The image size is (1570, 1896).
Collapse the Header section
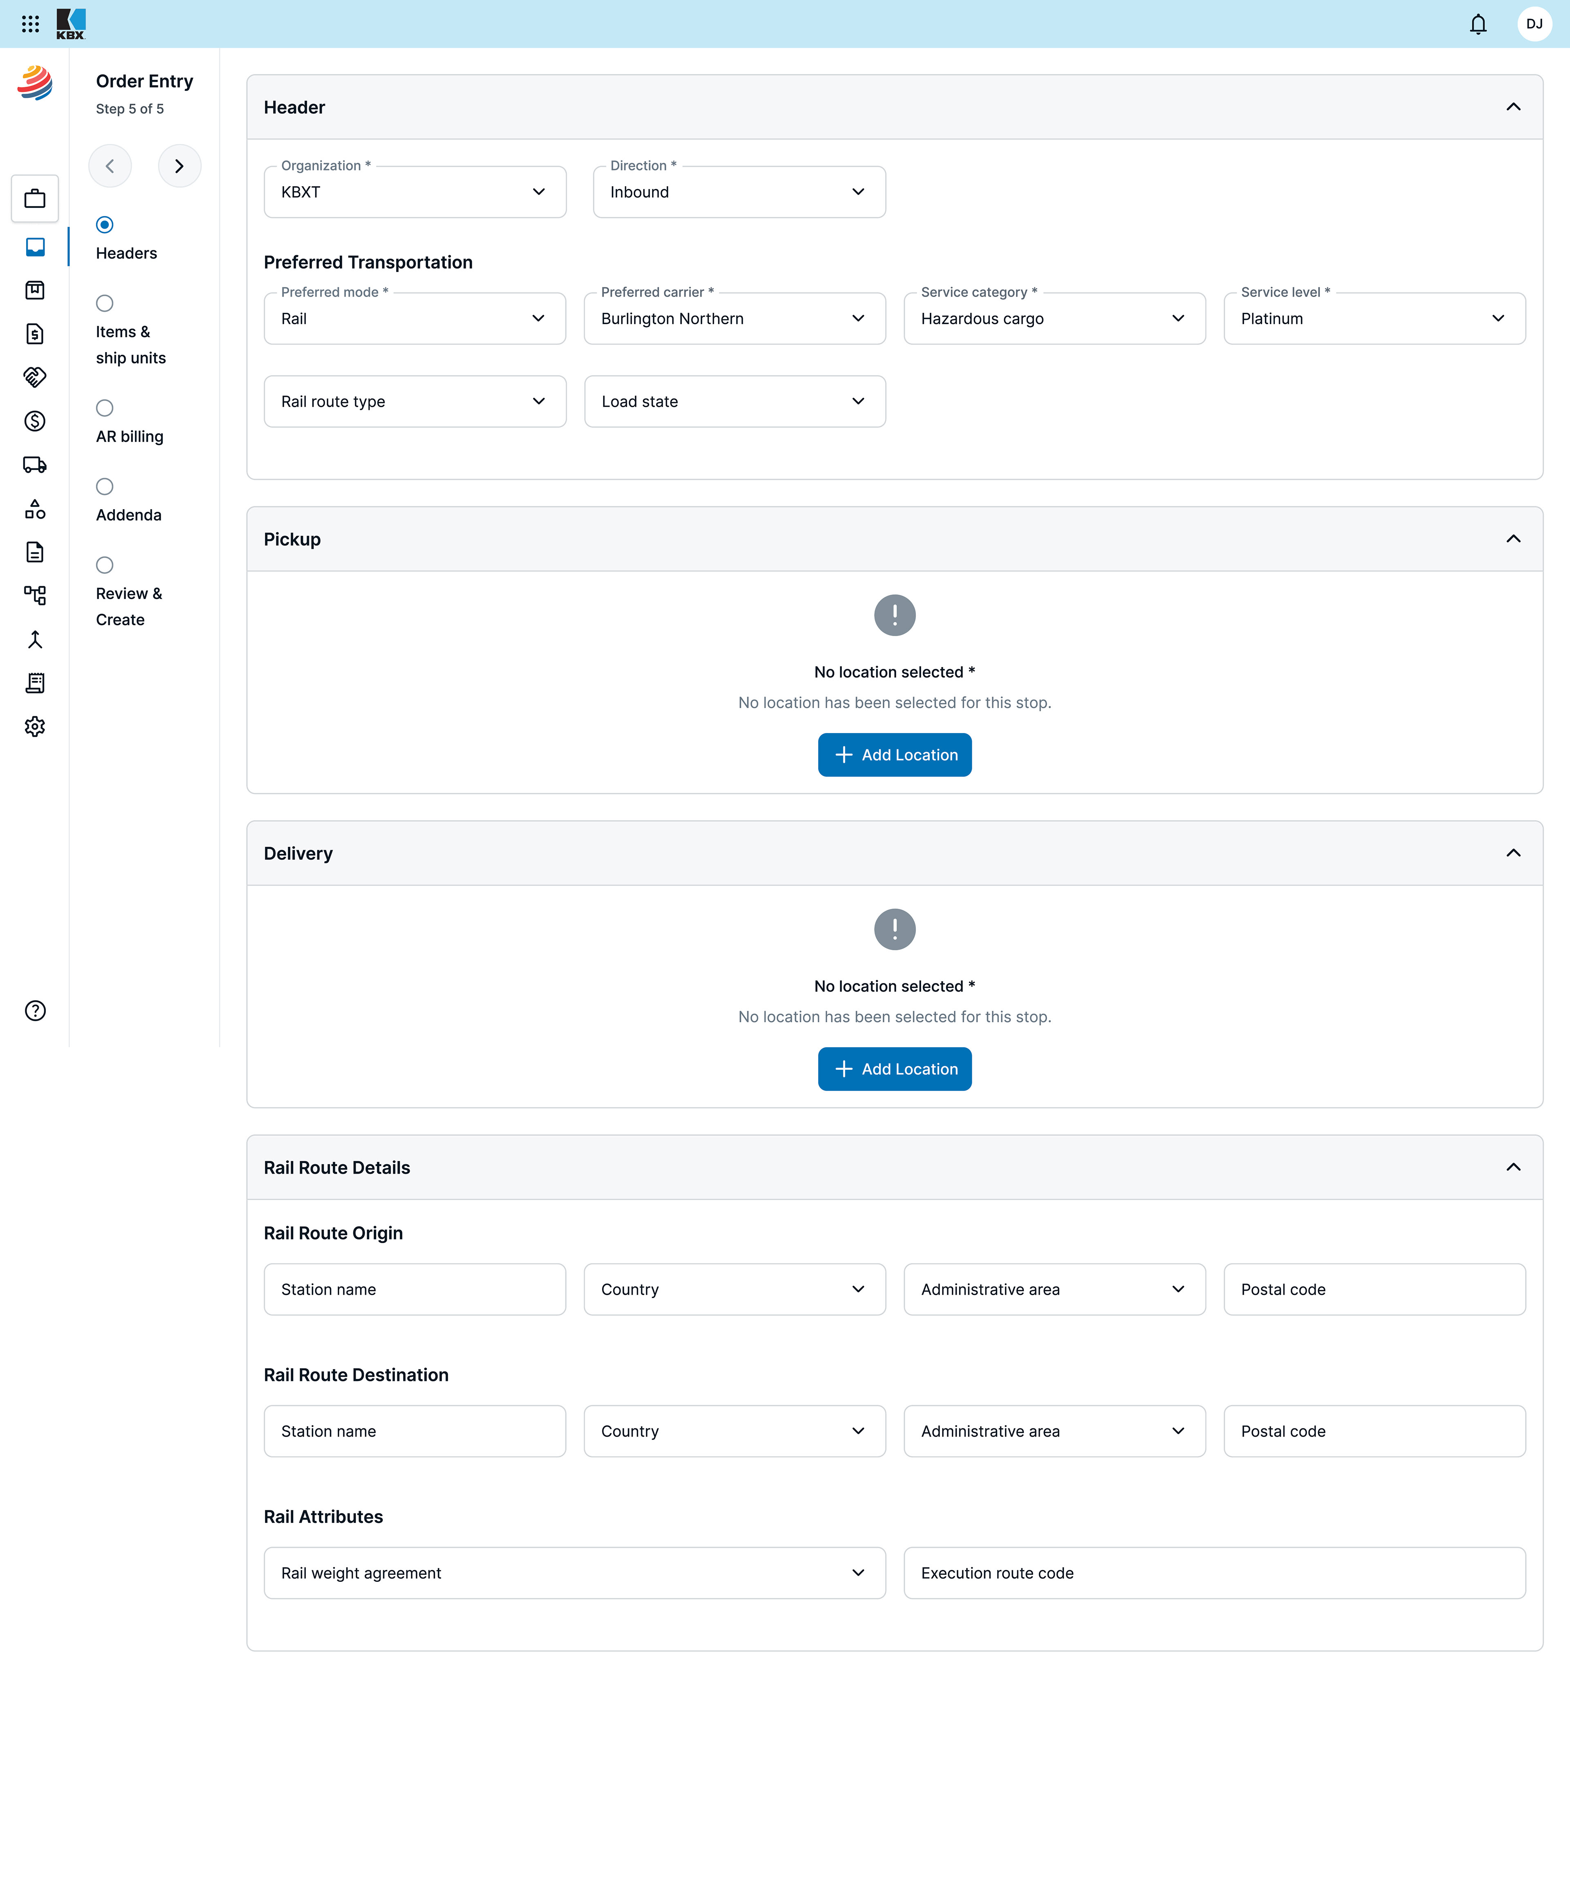tap(1513, 108)
